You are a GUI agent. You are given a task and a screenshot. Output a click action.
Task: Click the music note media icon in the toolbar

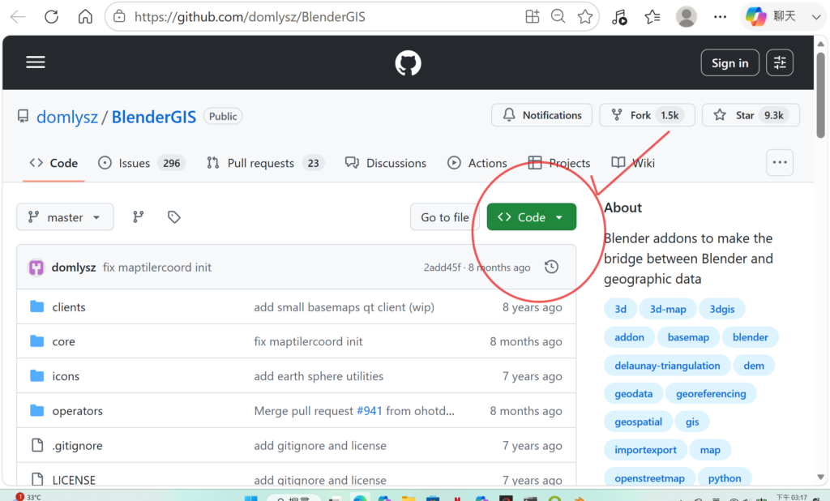coord(619,17)
